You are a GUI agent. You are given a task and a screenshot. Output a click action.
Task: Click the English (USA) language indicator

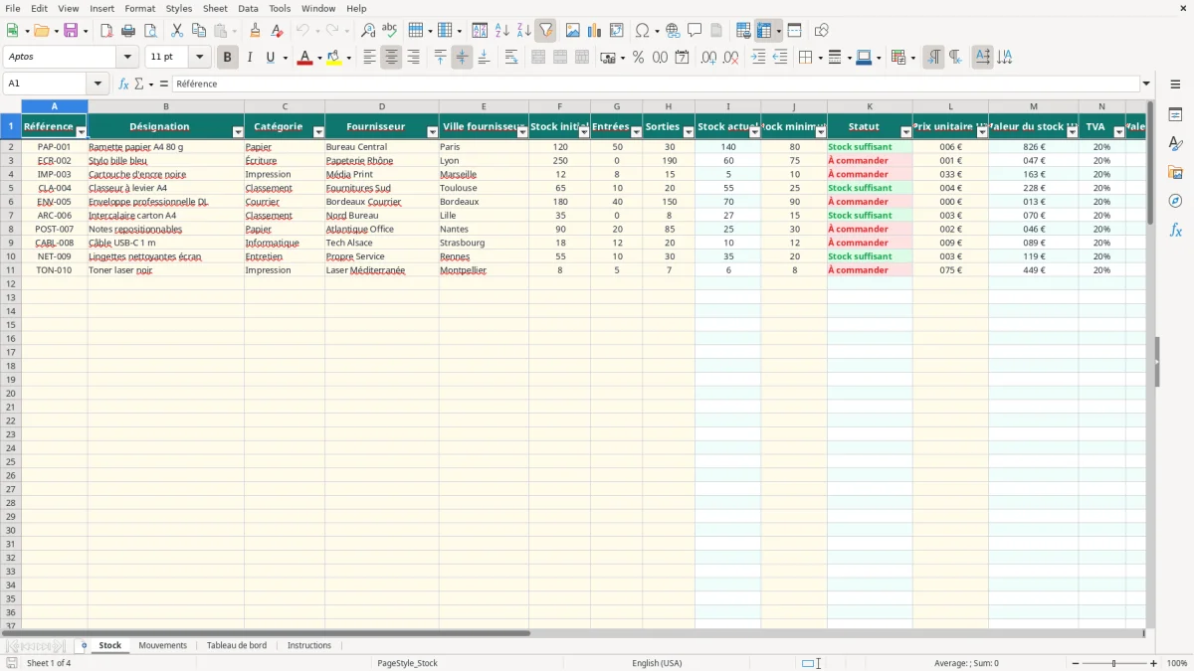(x=657, y=663)
